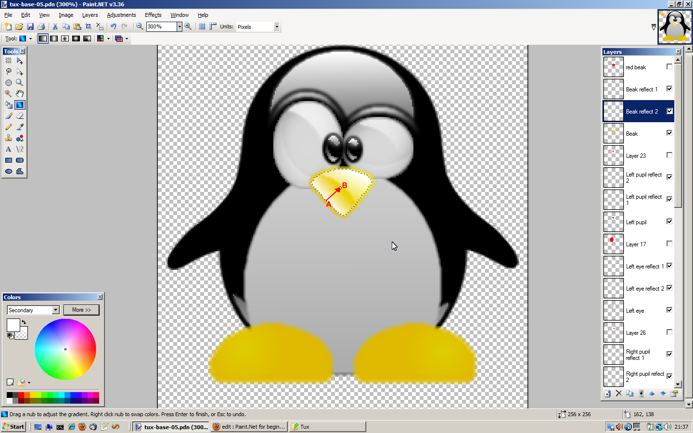Image resolution: width=693 pixels, height=433 pixels.
Task: Hide the Beak layer
Action: tap(669, 133)
